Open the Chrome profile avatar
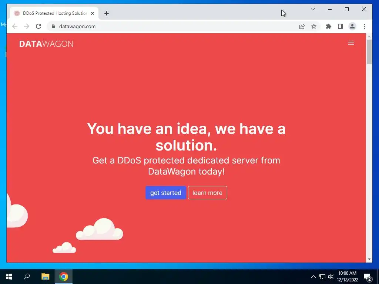This screenshot has width=379, height=284. pyautogui.click(x=352, y=26)
